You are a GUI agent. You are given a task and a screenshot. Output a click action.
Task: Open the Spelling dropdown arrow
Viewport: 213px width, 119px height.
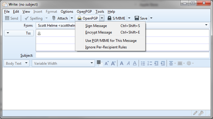point(46,18)
